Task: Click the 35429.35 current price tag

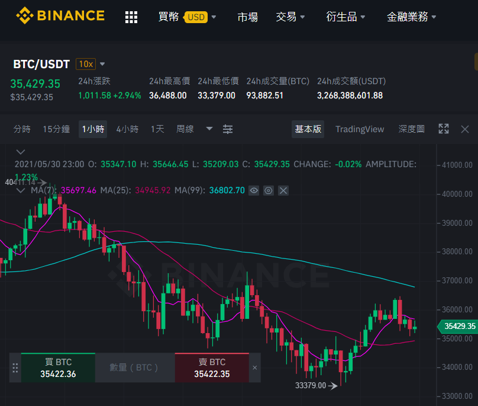Action: tap(457, 326)
